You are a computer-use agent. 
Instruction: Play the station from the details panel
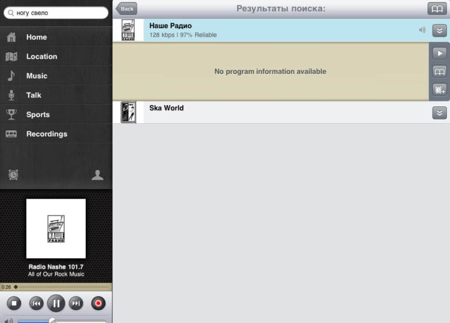439,53
